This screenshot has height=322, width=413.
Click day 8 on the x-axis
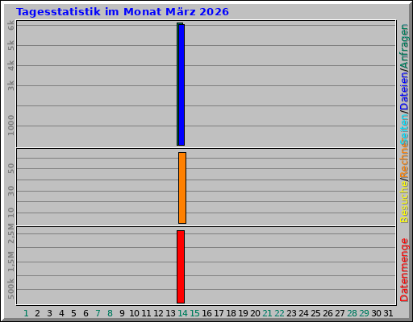[110, 313]
